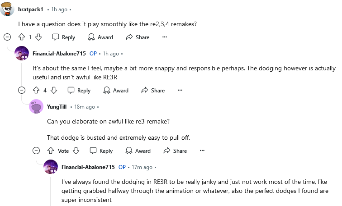Reply to bratpack1's comment
This screenshot has height=206, width=342.
tap(64, 37)
